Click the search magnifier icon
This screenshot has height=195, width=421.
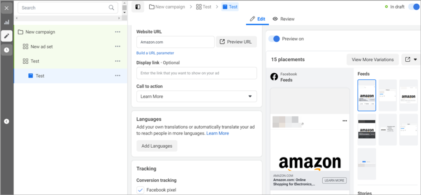click(111, 7)
